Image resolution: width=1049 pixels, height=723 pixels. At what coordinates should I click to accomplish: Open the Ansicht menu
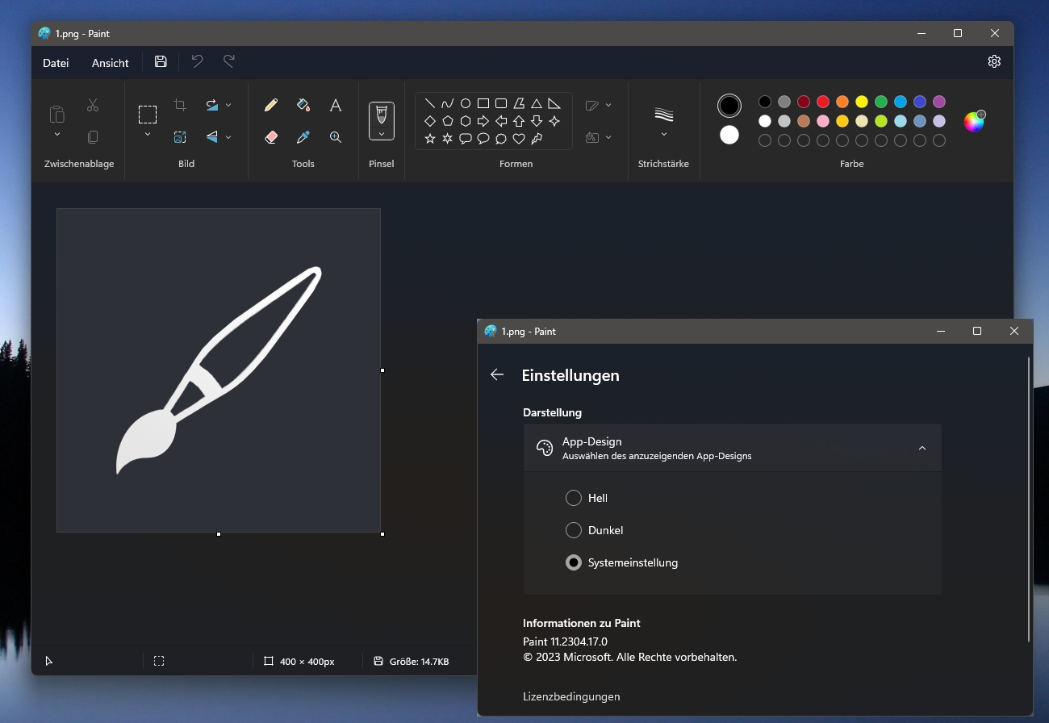[111, 63]
